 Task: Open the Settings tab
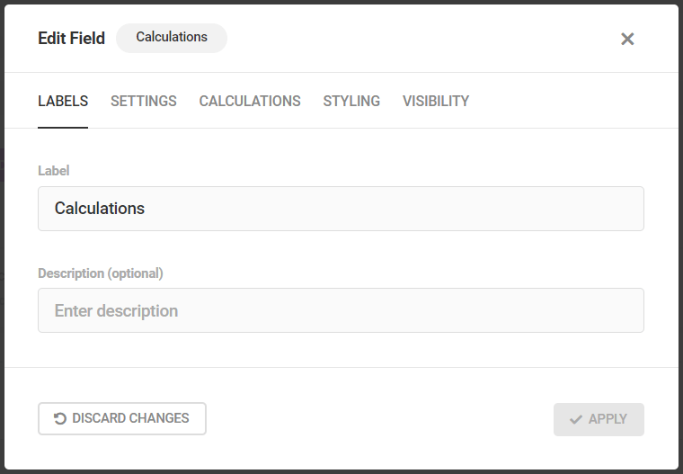click(143, 101)
